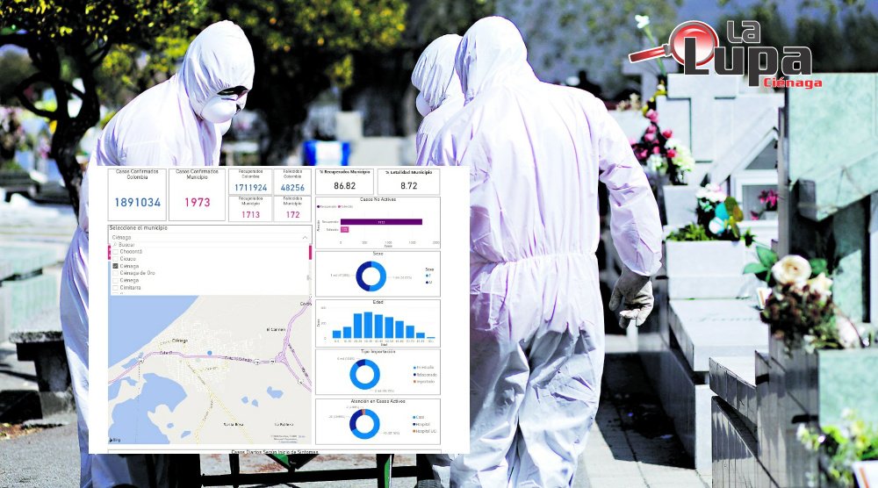878x488 pixels.
Task: Click the La Lupa Ciénaga logo
Action: click(x=726, y=54)
